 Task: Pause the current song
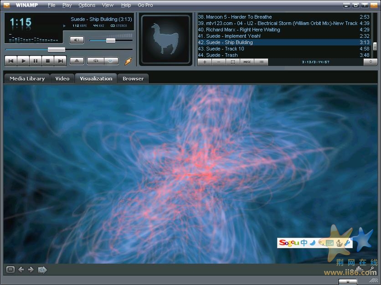36,60
